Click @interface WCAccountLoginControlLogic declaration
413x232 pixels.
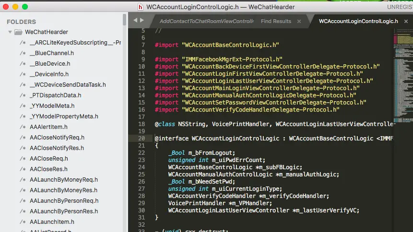coord(217,139)
